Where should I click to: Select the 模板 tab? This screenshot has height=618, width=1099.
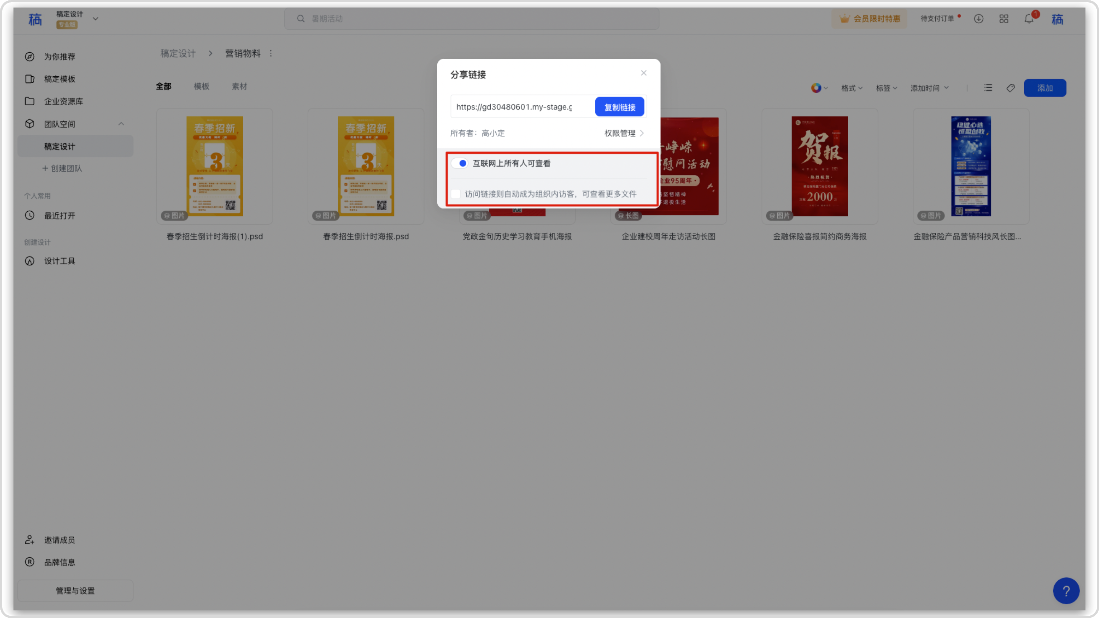(201, 87)
